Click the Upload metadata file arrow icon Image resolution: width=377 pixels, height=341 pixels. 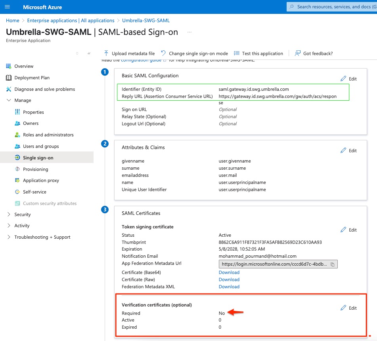[106, 54]
